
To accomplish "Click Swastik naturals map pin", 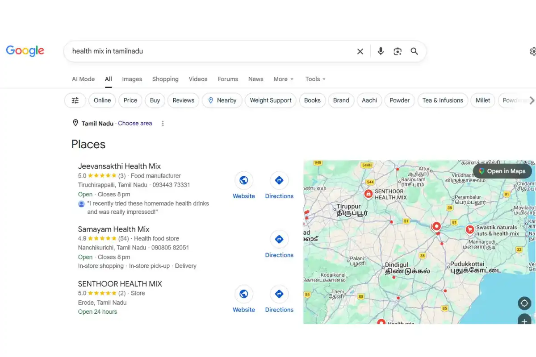I will tap(469, 230).
